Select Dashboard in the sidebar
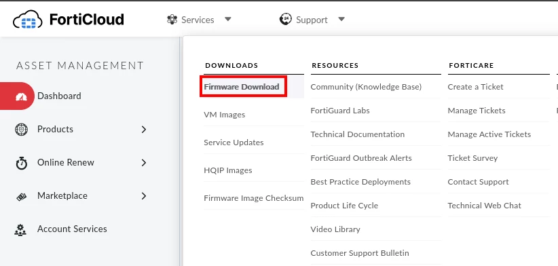 pos(59,96)
